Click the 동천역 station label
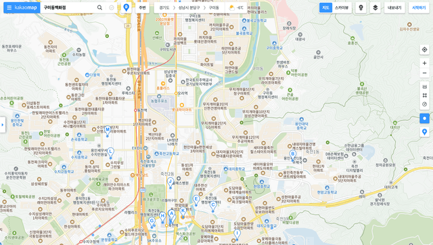 point(142,110)
